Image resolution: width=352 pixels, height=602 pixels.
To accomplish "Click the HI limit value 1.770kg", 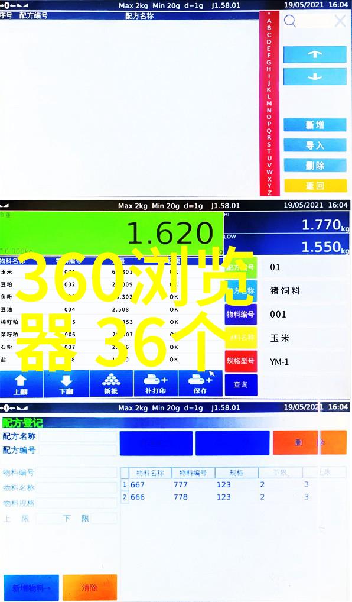I will pos(325,225).
